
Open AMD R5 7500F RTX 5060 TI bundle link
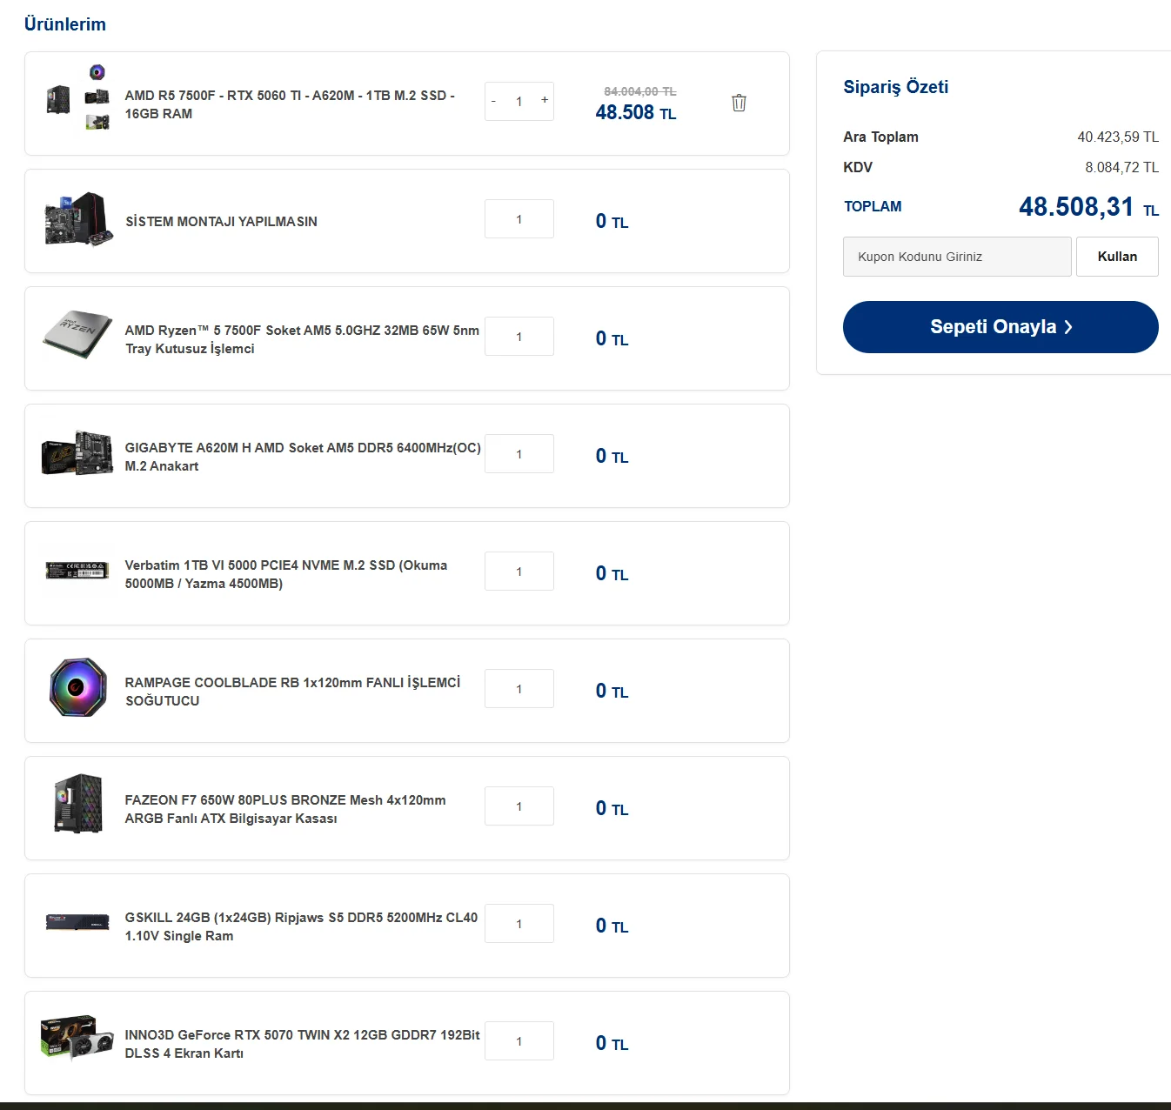(290, 104)
